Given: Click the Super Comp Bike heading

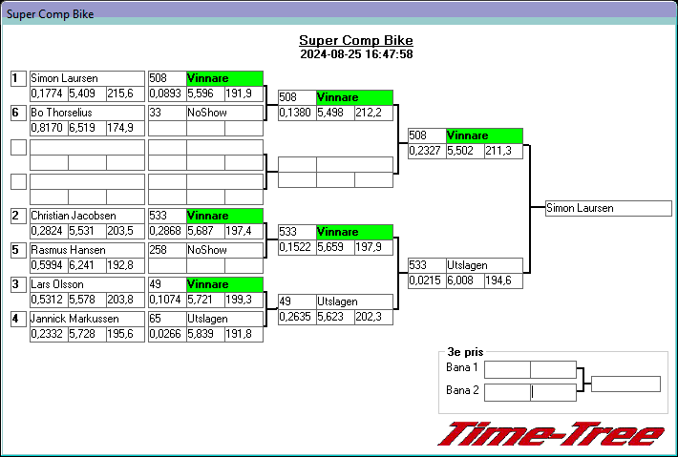Looking at the screenshot, I should [x=356, y=41].
